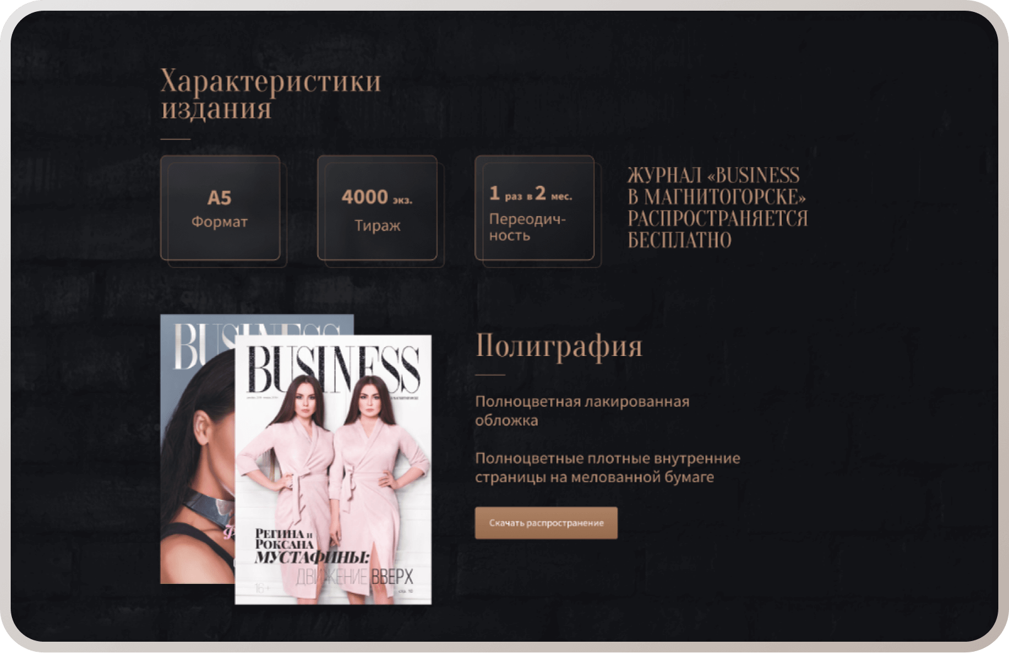This screenshot has width=1009, height=653.
Task: Click the "4000 экз." circulation figure
Action: tap(377, 197)
